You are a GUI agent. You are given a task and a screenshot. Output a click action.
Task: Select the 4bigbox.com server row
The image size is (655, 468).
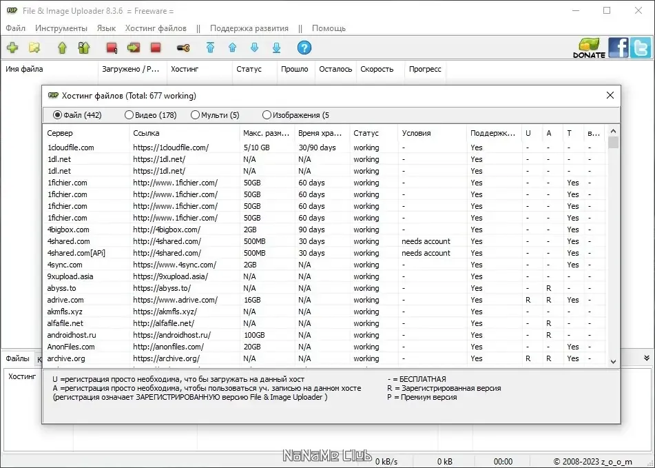pyautogui.click(x=324, y=230)
